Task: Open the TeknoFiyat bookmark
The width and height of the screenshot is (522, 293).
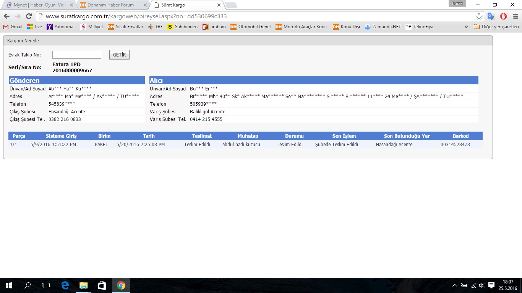Action: 420,27
